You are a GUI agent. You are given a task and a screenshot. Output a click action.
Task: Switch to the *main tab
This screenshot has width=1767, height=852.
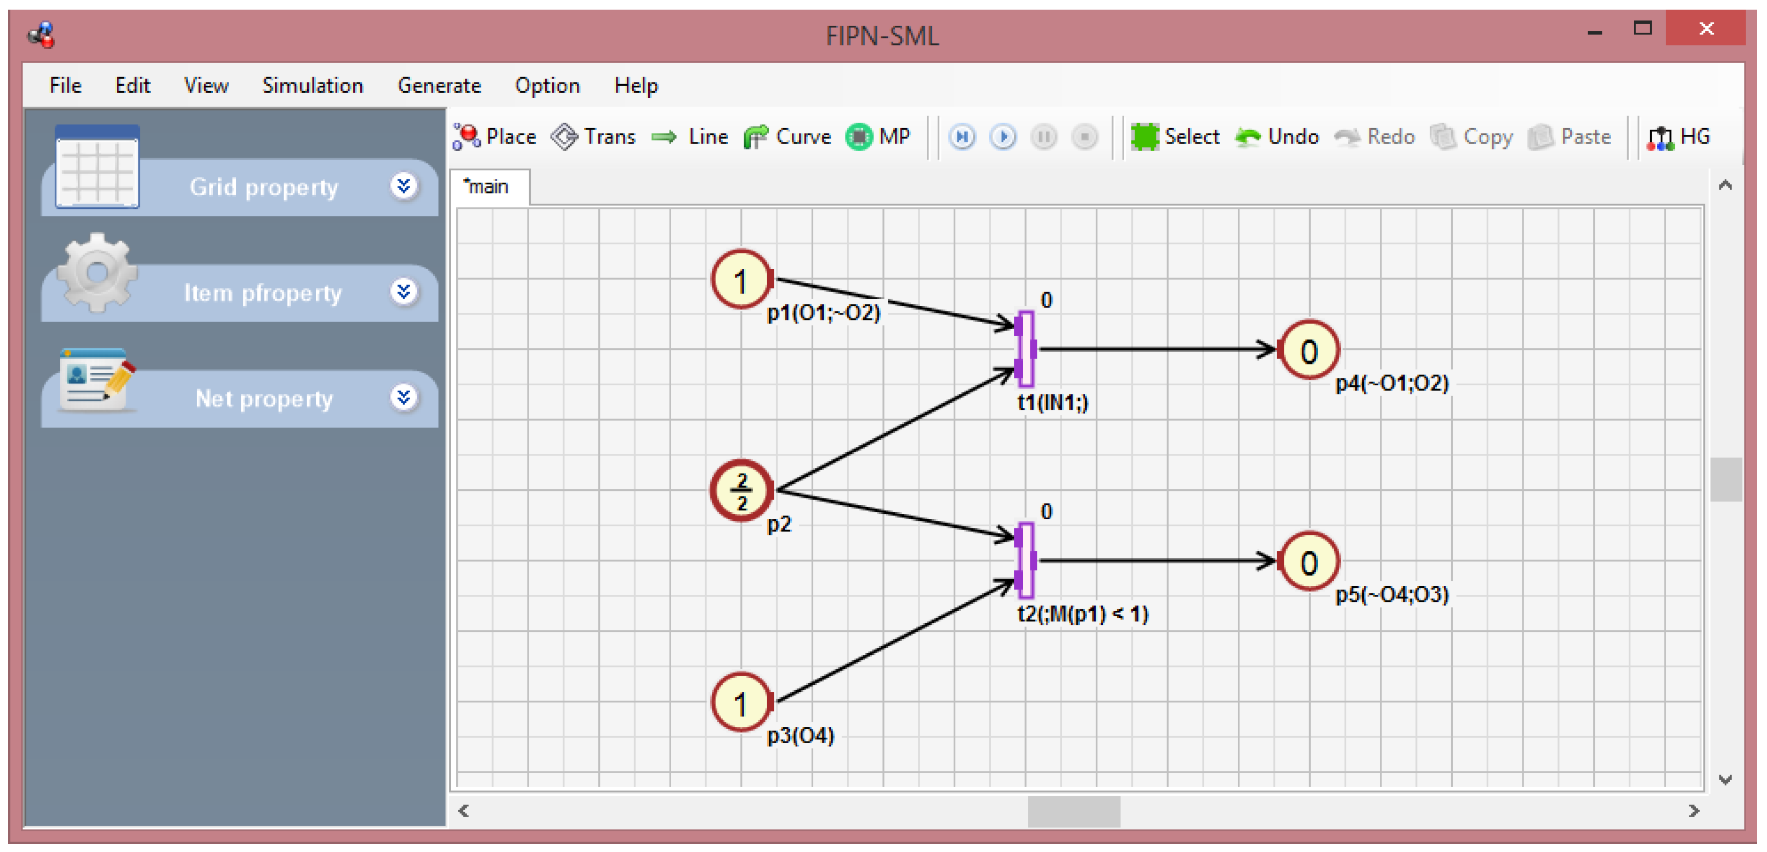tap(487, 186)
